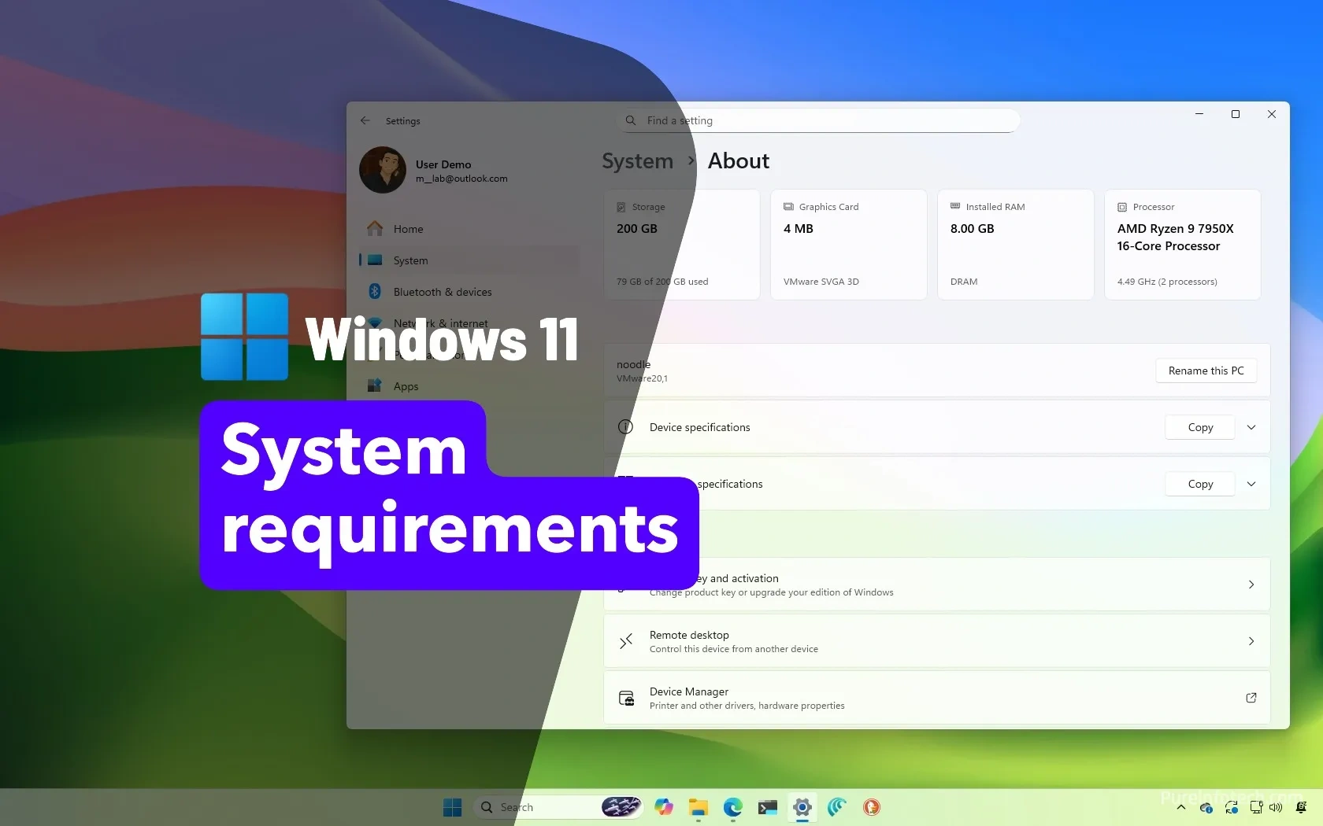Viewport: 1323px width, 826px height.
Task: Click the Find a setting search box
Action: [x=819, y=120]
